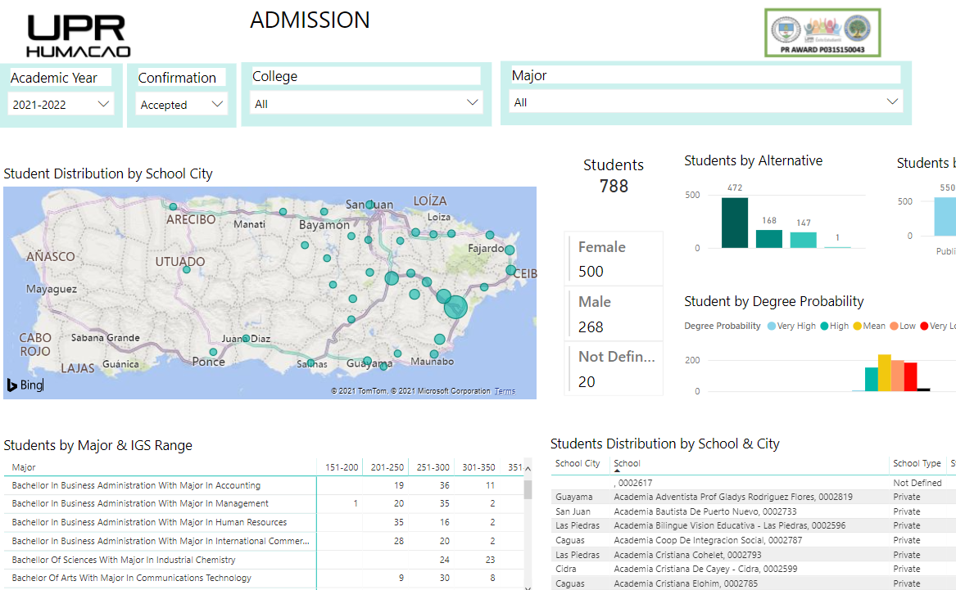The width and height of the screenshot is (956, 590).
Task: Select the largest bubble near Humacao
Action: coord(455,307)
